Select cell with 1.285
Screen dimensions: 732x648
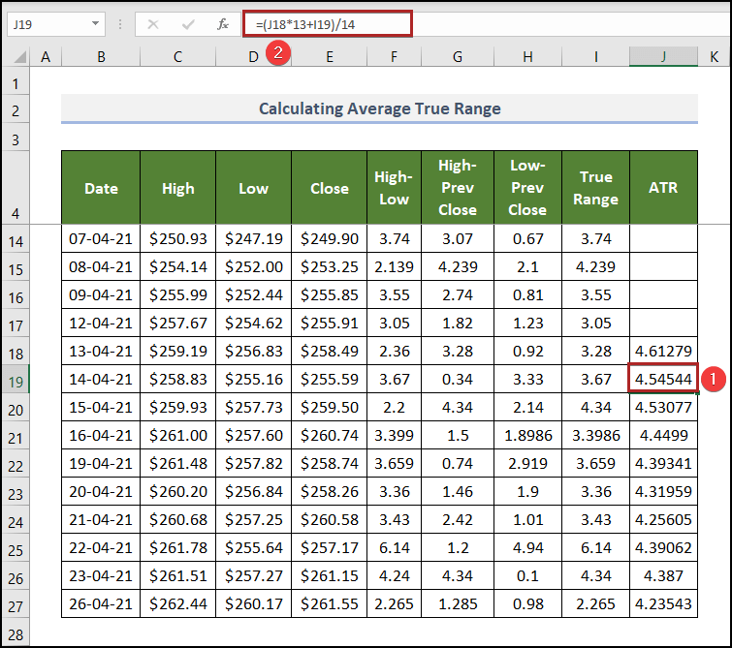pyautogui.click(x=458, y=603)
